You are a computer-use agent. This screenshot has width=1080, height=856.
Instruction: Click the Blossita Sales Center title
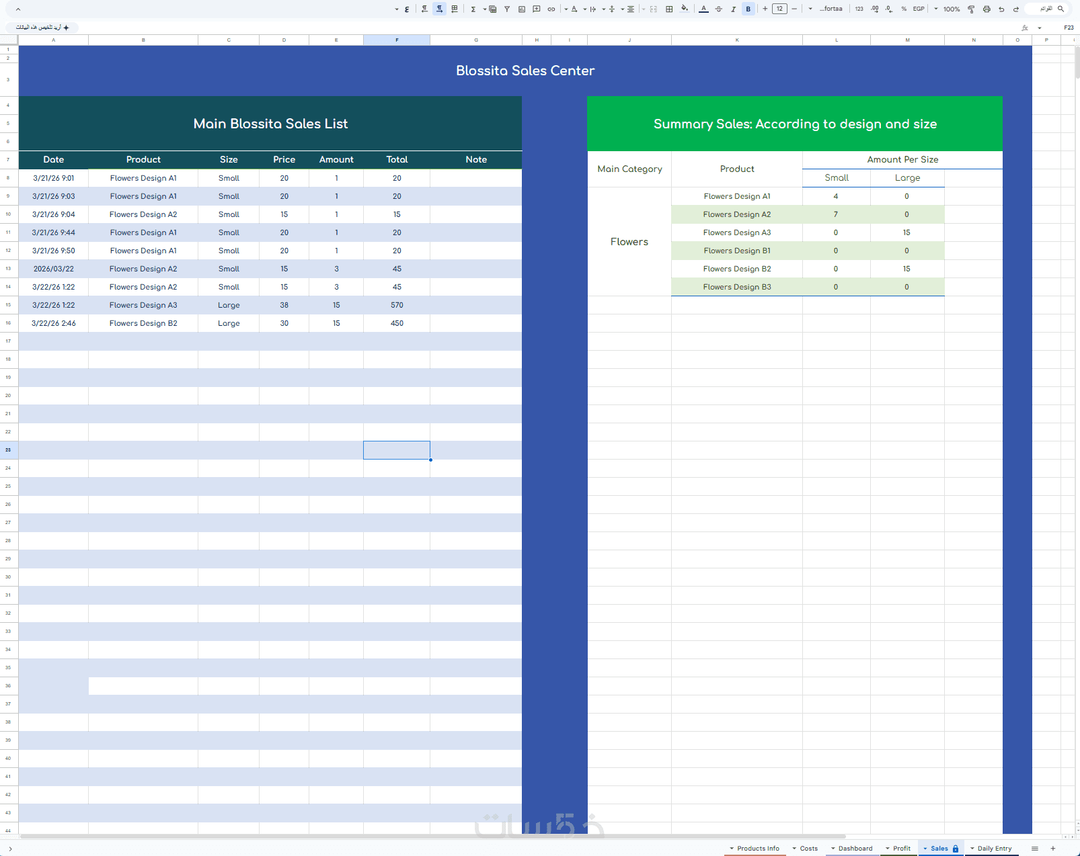(x=525, y=71)
